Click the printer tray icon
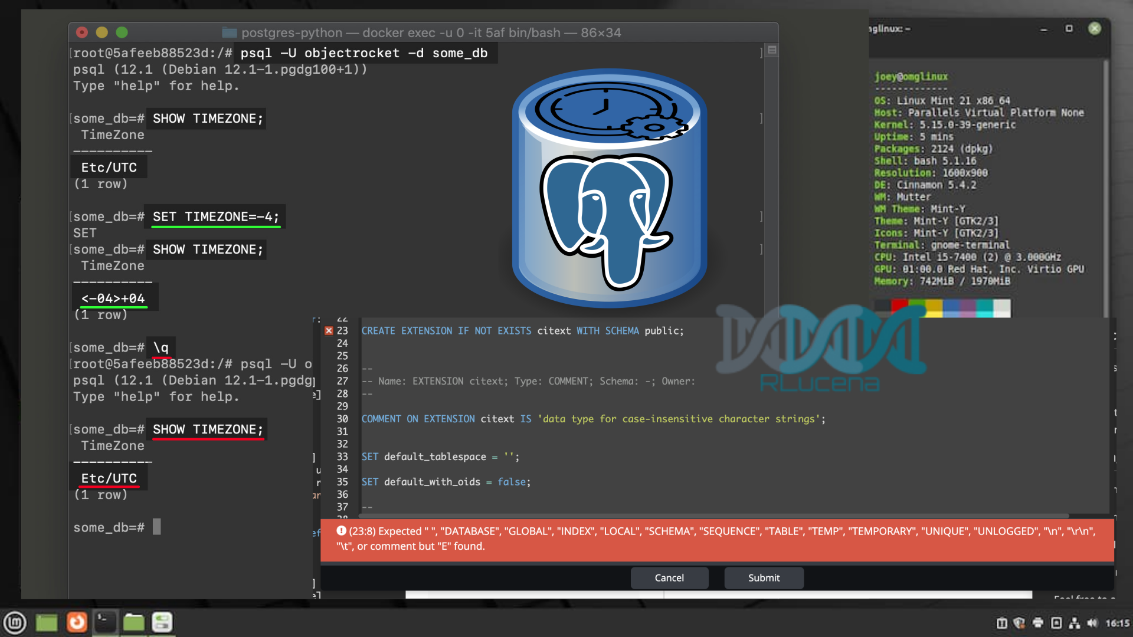The image size is (1133, 637). point(1038,623)
